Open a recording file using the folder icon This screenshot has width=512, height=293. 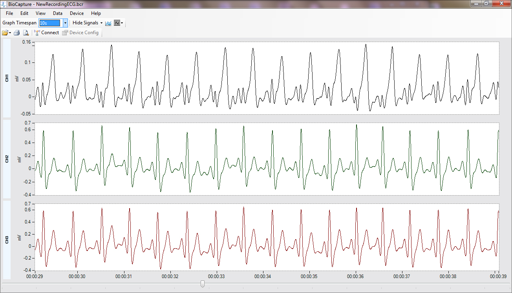(5, 33)
